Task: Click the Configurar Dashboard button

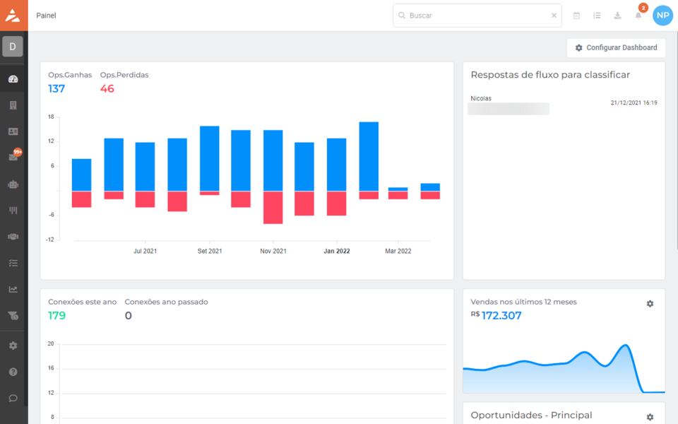Action: tap(616, 47)
